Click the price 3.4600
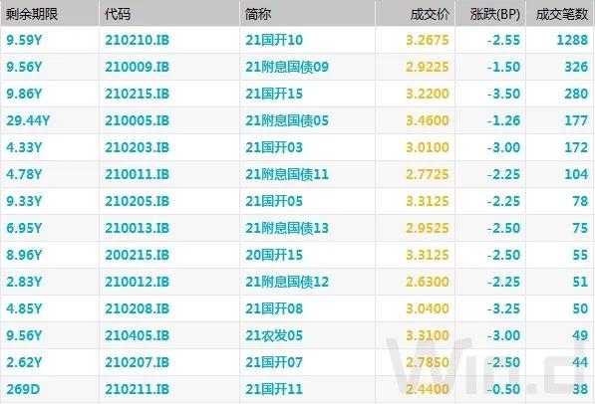The image size is (595, 404). (x=428, y=120)
